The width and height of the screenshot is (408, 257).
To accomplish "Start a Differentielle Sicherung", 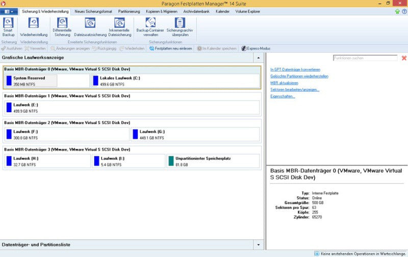I will pos(62,27).
